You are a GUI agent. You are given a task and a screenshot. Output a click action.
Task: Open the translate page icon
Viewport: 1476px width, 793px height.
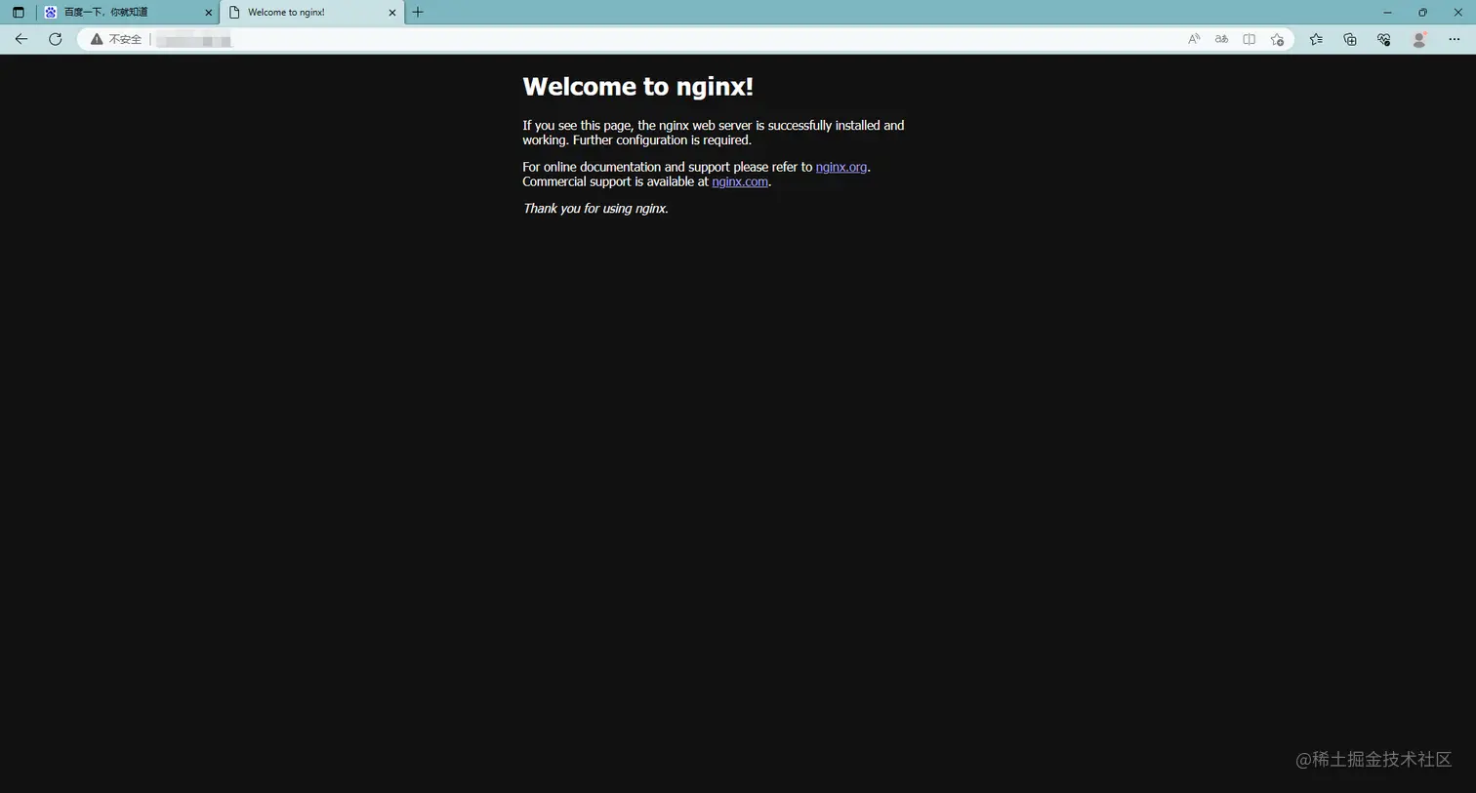(x=1221, y=39)
